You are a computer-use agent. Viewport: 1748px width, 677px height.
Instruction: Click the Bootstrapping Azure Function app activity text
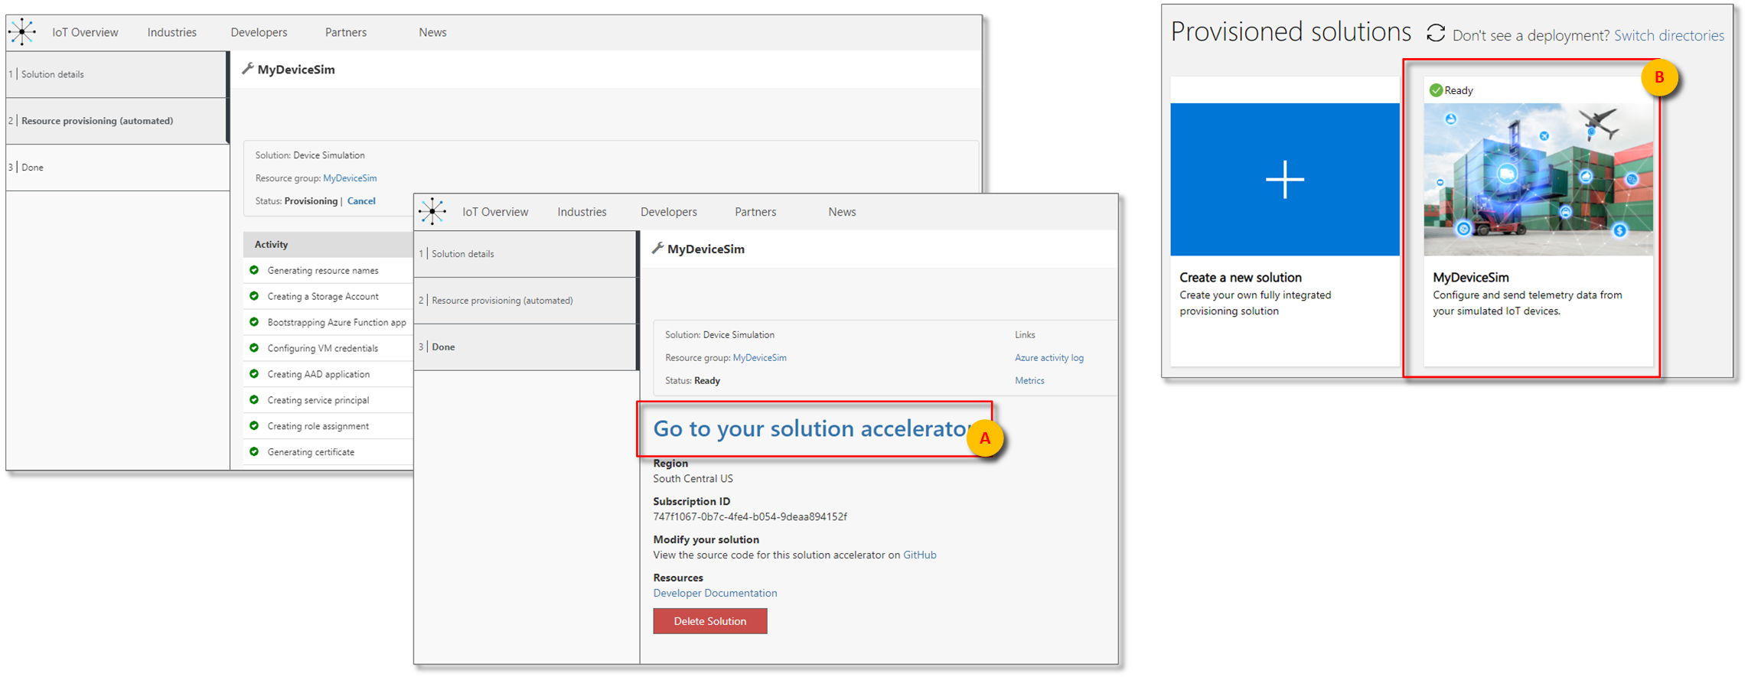click(x=337, y=322)
